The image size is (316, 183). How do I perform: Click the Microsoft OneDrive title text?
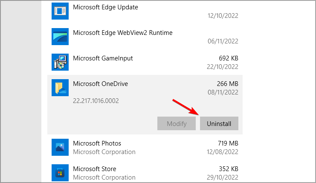100,84
